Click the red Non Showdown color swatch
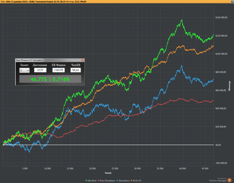The image size is (234, 183). (x=99, y=181)
